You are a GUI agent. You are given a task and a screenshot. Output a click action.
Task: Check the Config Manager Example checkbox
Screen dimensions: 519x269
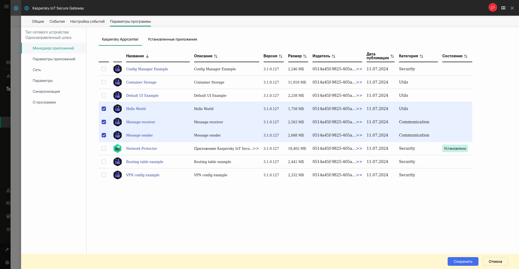click(104, 69)
